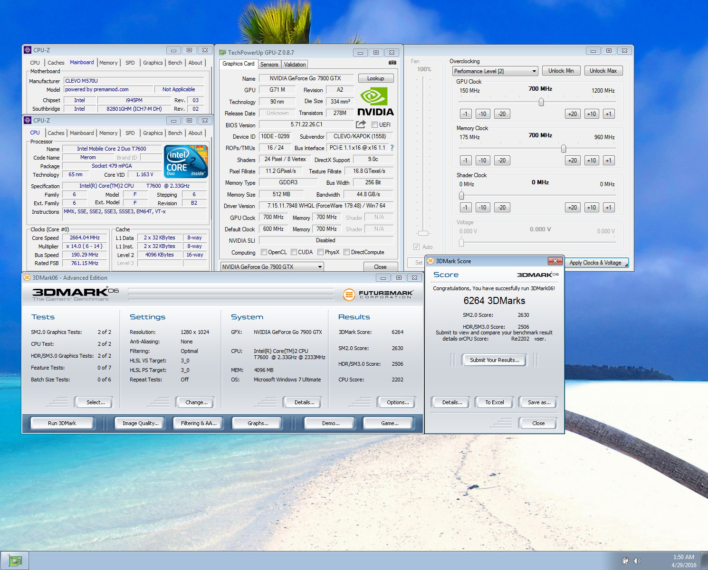
Task: Click the 3DMark06 title bar icon
Action: 27,277
